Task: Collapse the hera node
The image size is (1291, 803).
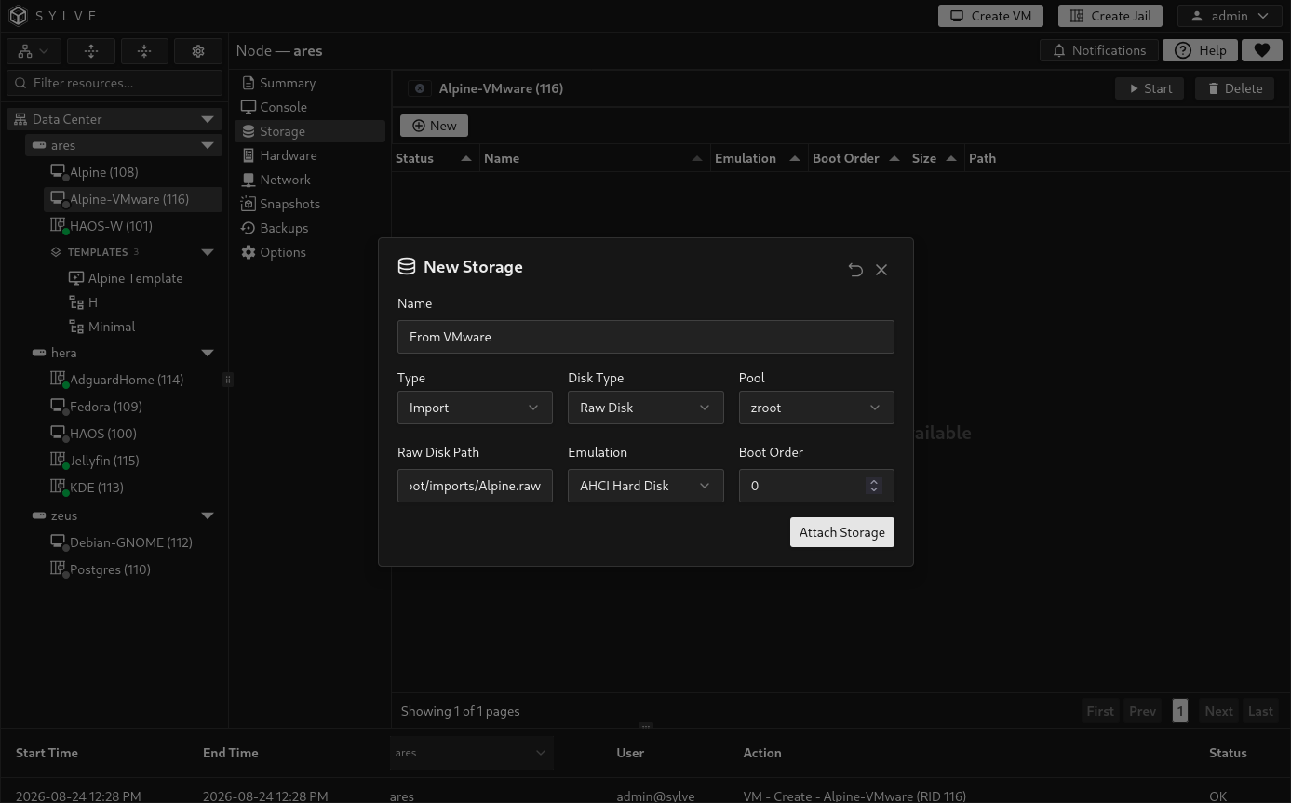Action: 208,353
